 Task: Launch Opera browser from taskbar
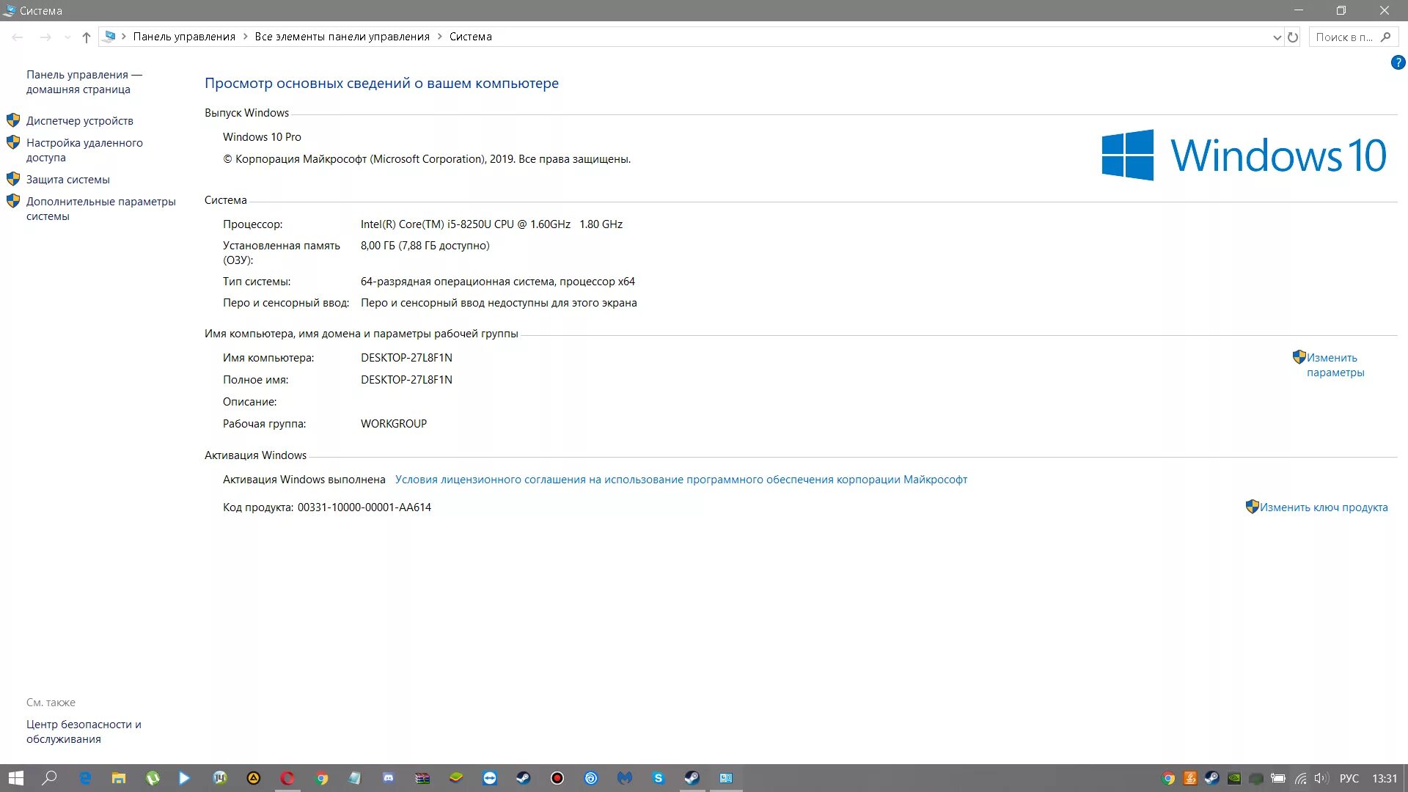287,778
